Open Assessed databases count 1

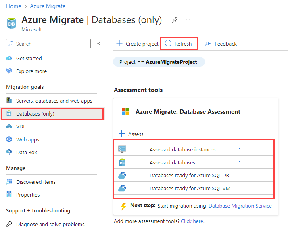coord(240,162)
